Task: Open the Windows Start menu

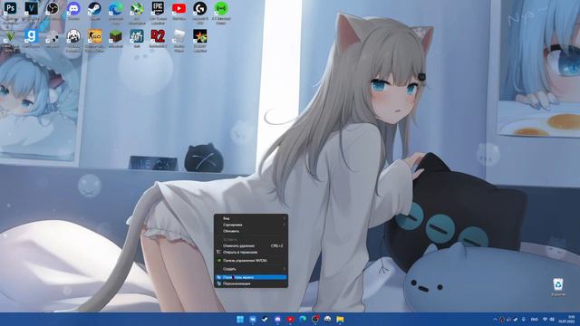Action: click(x=240, y=319)
